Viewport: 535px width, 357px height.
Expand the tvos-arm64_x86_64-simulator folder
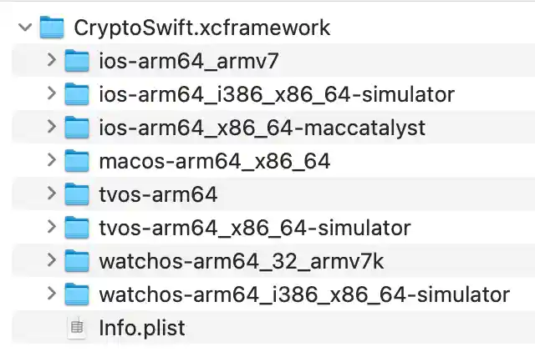pyautogui.click(x=51, y=227)
